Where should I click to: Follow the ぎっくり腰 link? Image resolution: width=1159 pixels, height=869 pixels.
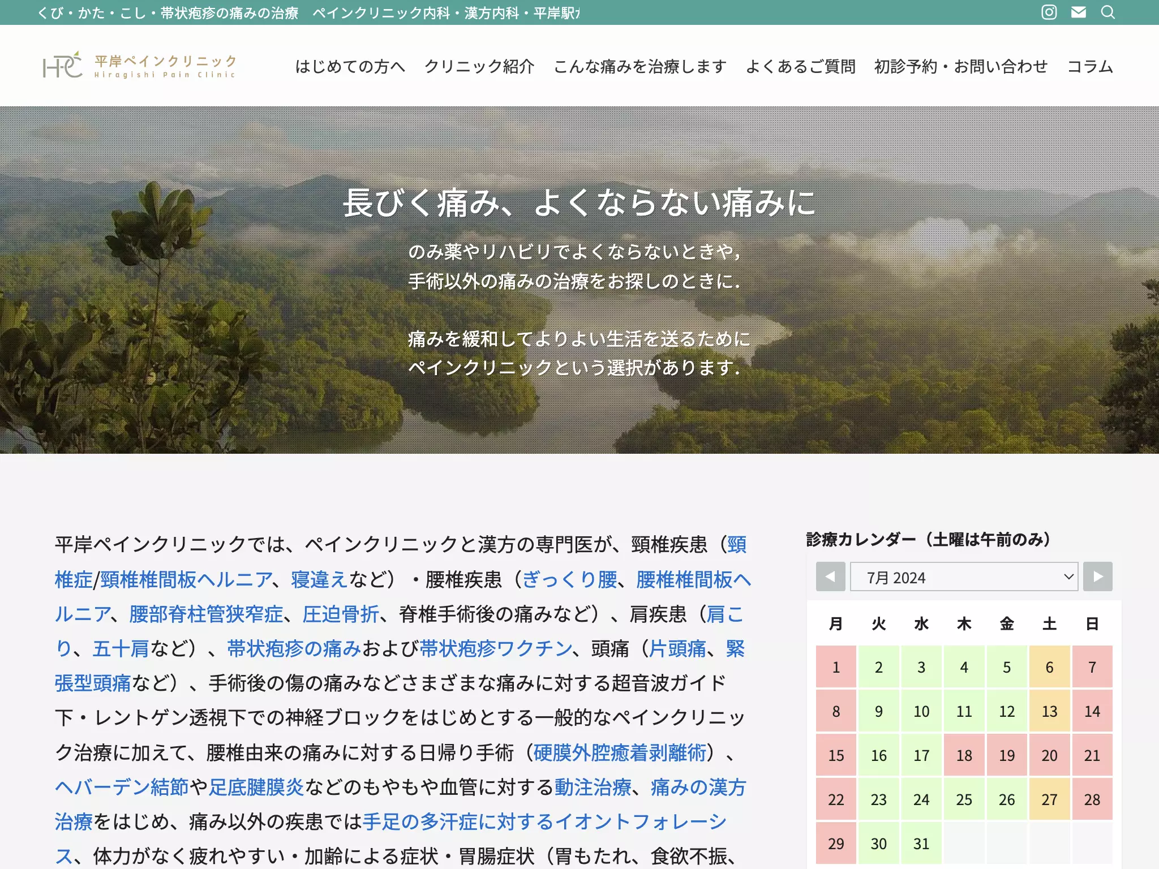(x=569, y=579)
